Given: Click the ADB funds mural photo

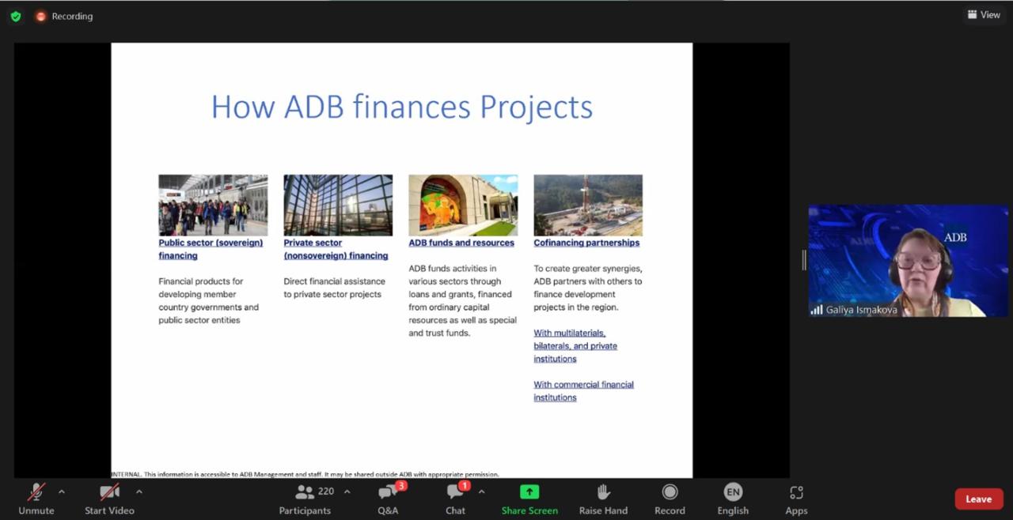Looking at the screenshot, I should (x=463, y=205).
